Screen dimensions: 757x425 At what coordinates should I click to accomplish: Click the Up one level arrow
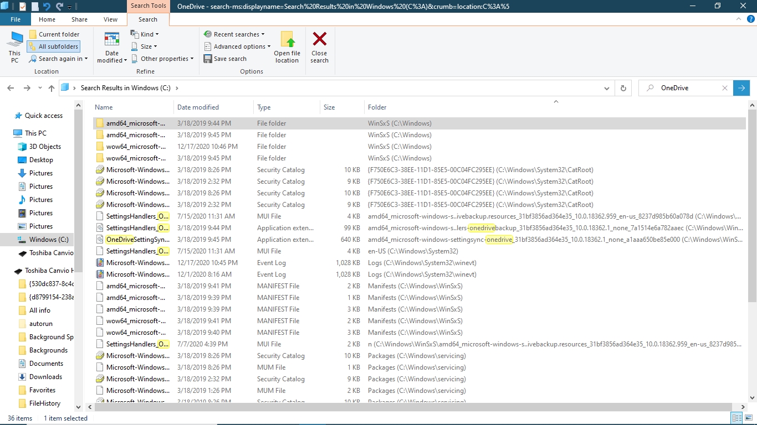tap(52, 88)
